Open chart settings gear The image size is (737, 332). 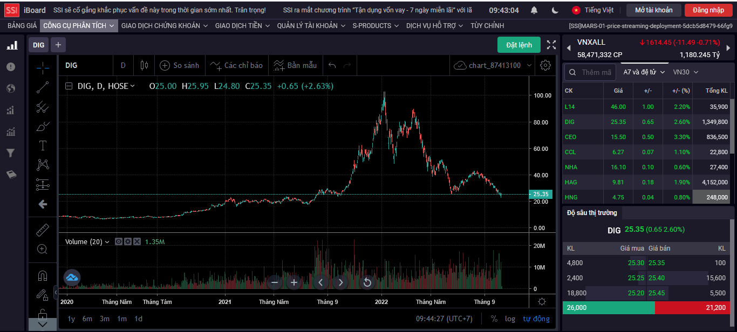click(x=545, y=65)
